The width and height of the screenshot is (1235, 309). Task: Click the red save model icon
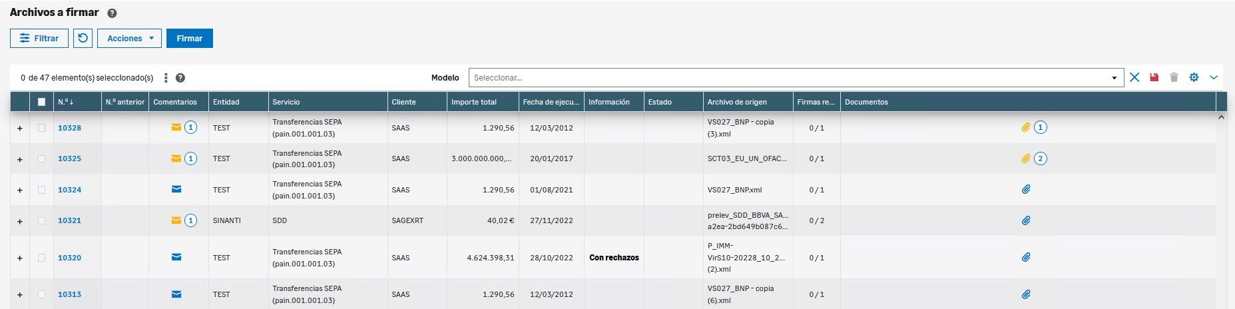1154,77
